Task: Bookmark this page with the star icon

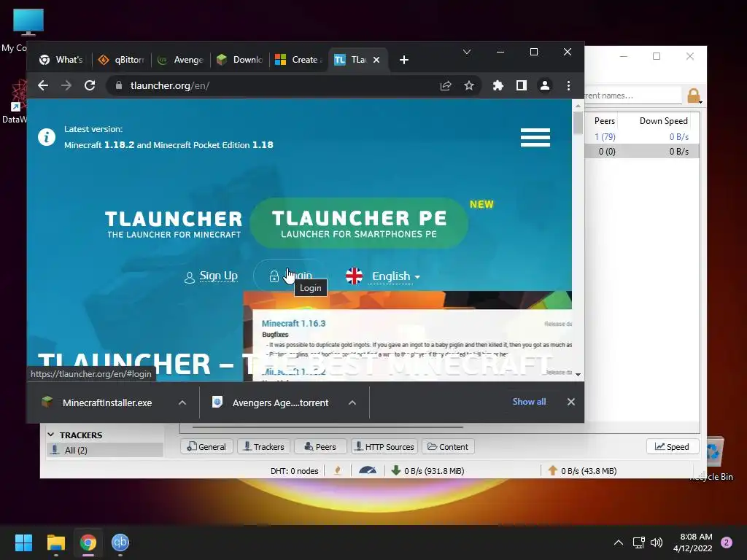Action: [x=469, y=85]
